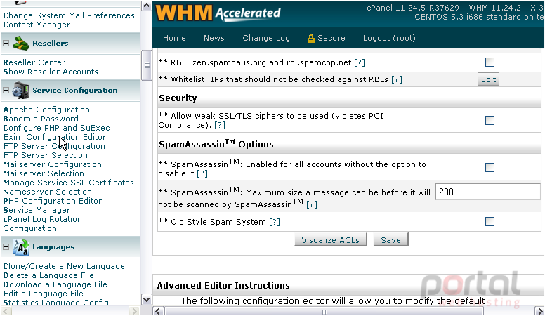Open Show Reseller Accounts
Screen dimensions: 545x316
coord(51,72)
